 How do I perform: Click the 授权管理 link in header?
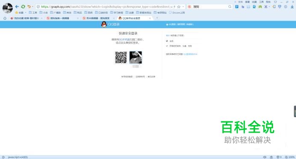181,24
